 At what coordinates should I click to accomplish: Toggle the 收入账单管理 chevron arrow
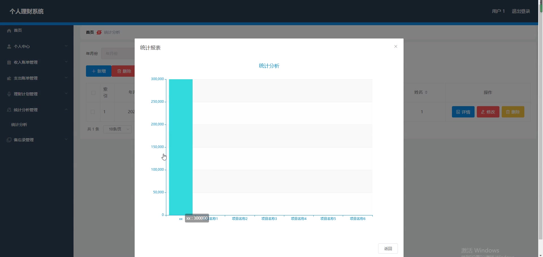click(x=66, y=62)
